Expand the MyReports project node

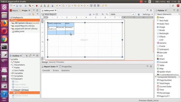coord(10,17)
